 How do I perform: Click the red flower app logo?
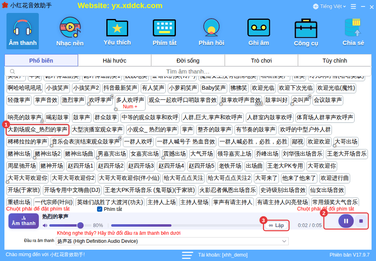coord(5,5)
